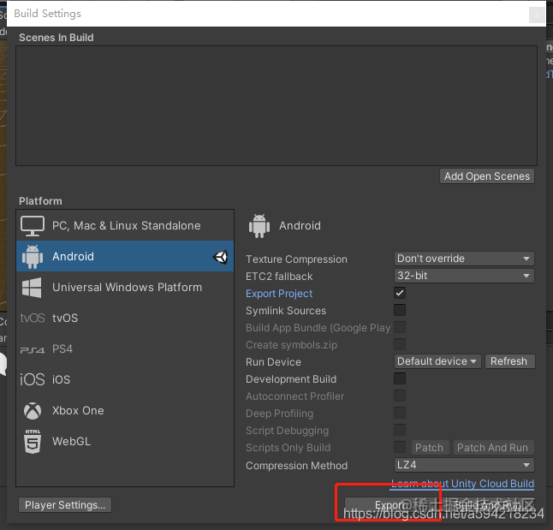Toggle Build App Bundle checkbox
553x530 pixels.
[400, 327]
